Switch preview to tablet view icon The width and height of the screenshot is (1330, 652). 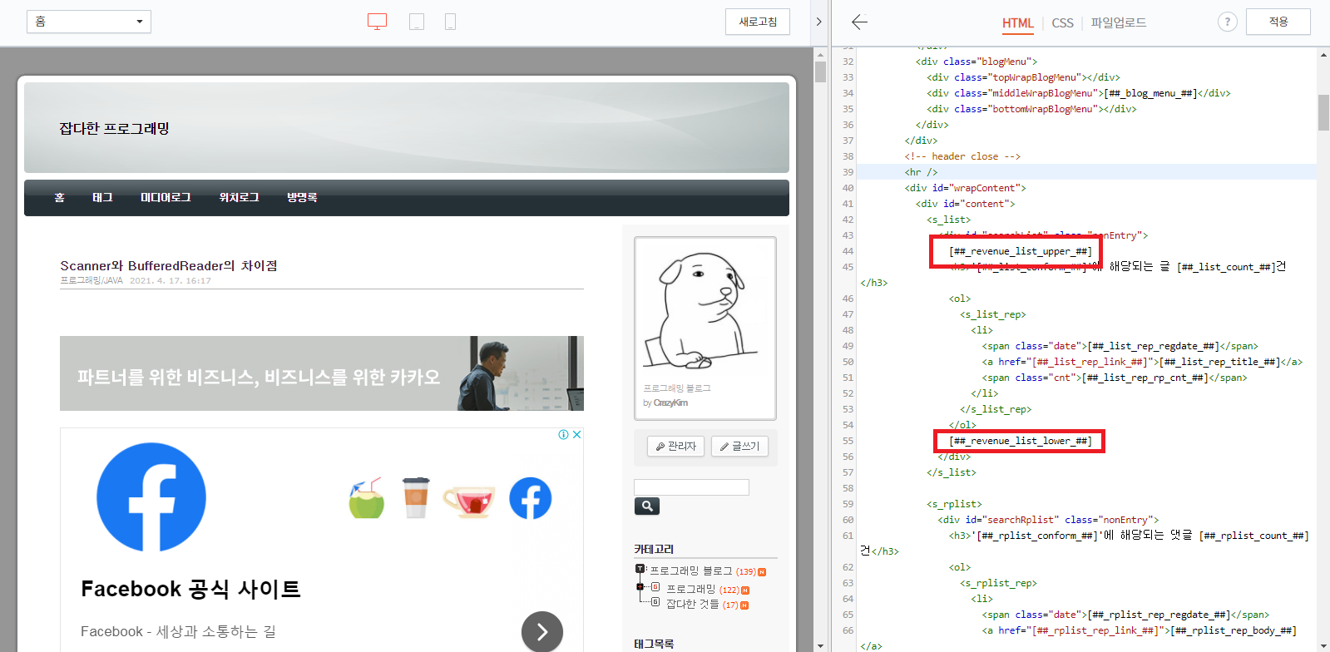point(417,22)
